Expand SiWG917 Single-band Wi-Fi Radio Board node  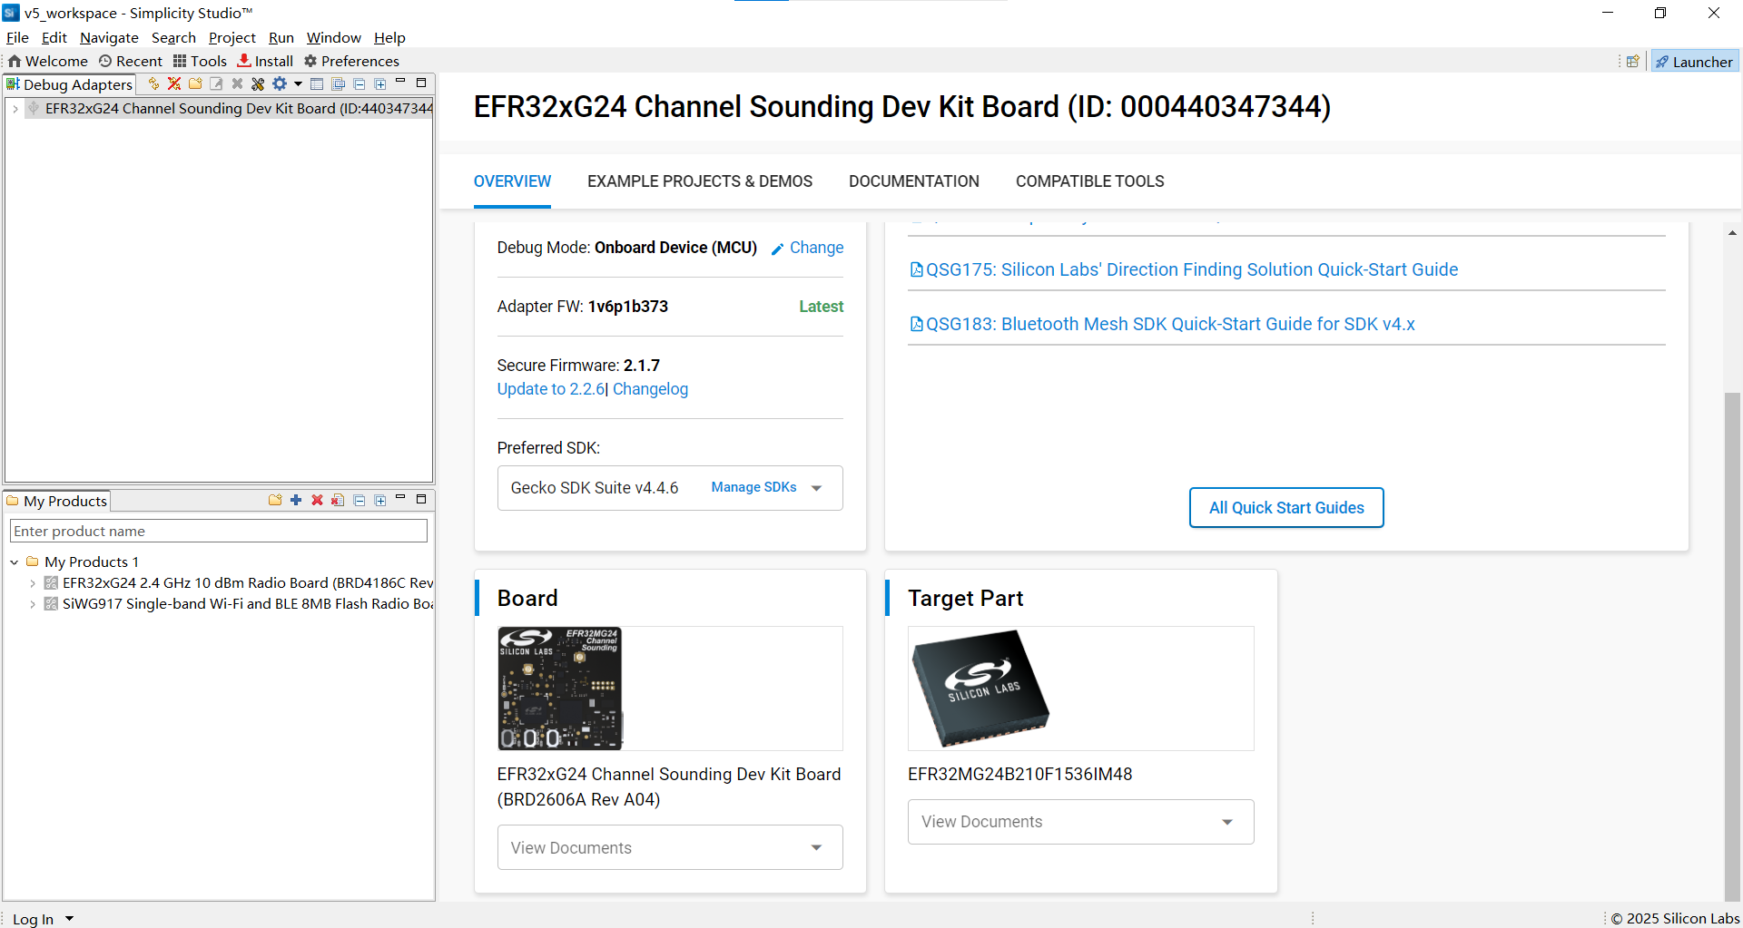point(33,604)
